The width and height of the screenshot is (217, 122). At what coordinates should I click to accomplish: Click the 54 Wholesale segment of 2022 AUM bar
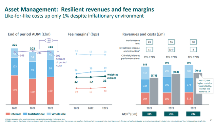point(33,57)
